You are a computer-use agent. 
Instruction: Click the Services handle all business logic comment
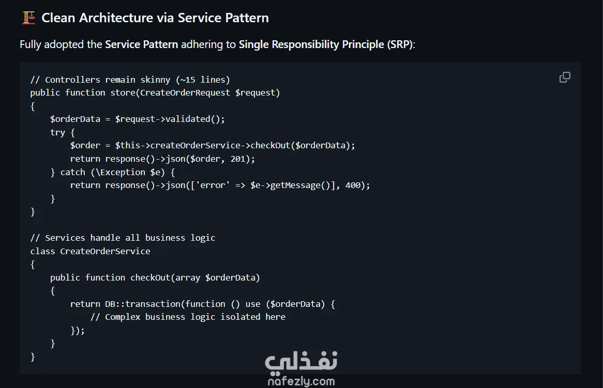point(123,238)
